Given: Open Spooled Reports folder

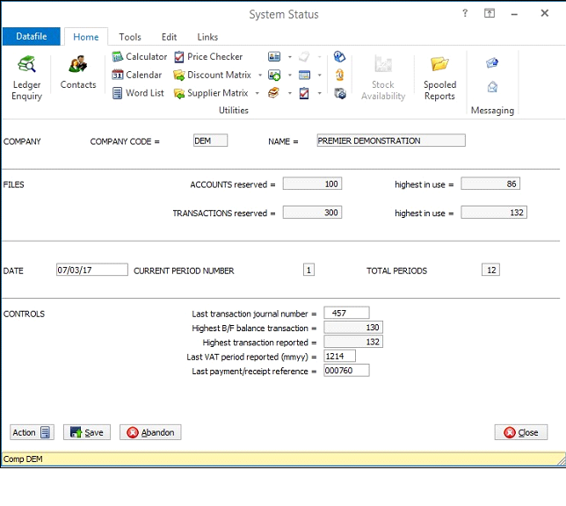Looking at the screenshot, I should click(x=439, y=77).
